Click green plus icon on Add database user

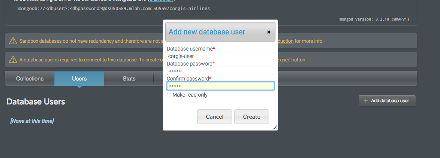click(366, 101)
